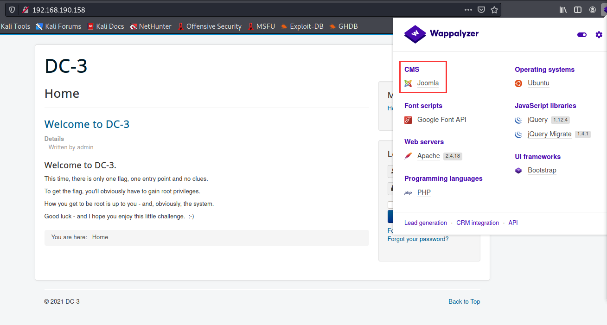607x325 pixels.
Task: Open the Exploit-DB bookmark
Action: point(302,26)
